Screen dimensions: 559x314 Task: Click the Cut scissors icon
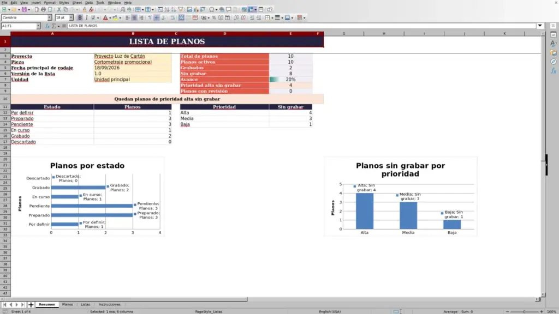[59, 10]
